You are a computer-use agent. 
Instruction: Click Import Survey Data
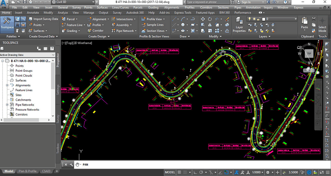43,19
